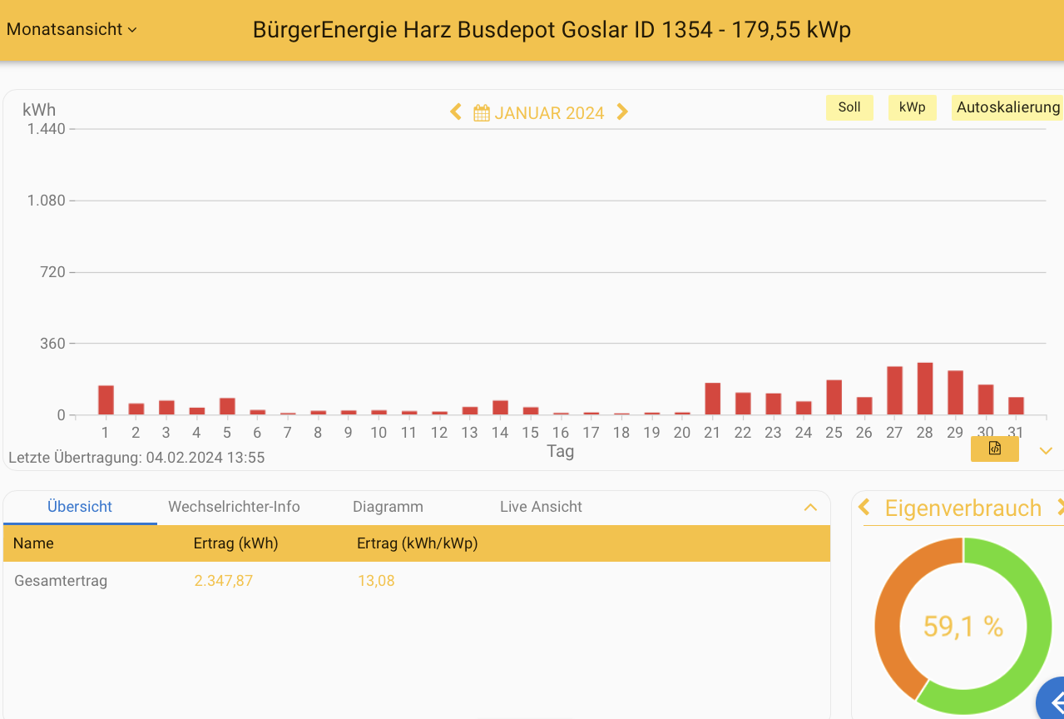Image resolution: width=1064 pixels, height=719 pixels.
Task: Click the JANUAR 2024 month label
Action: click(x=549, y=113)
